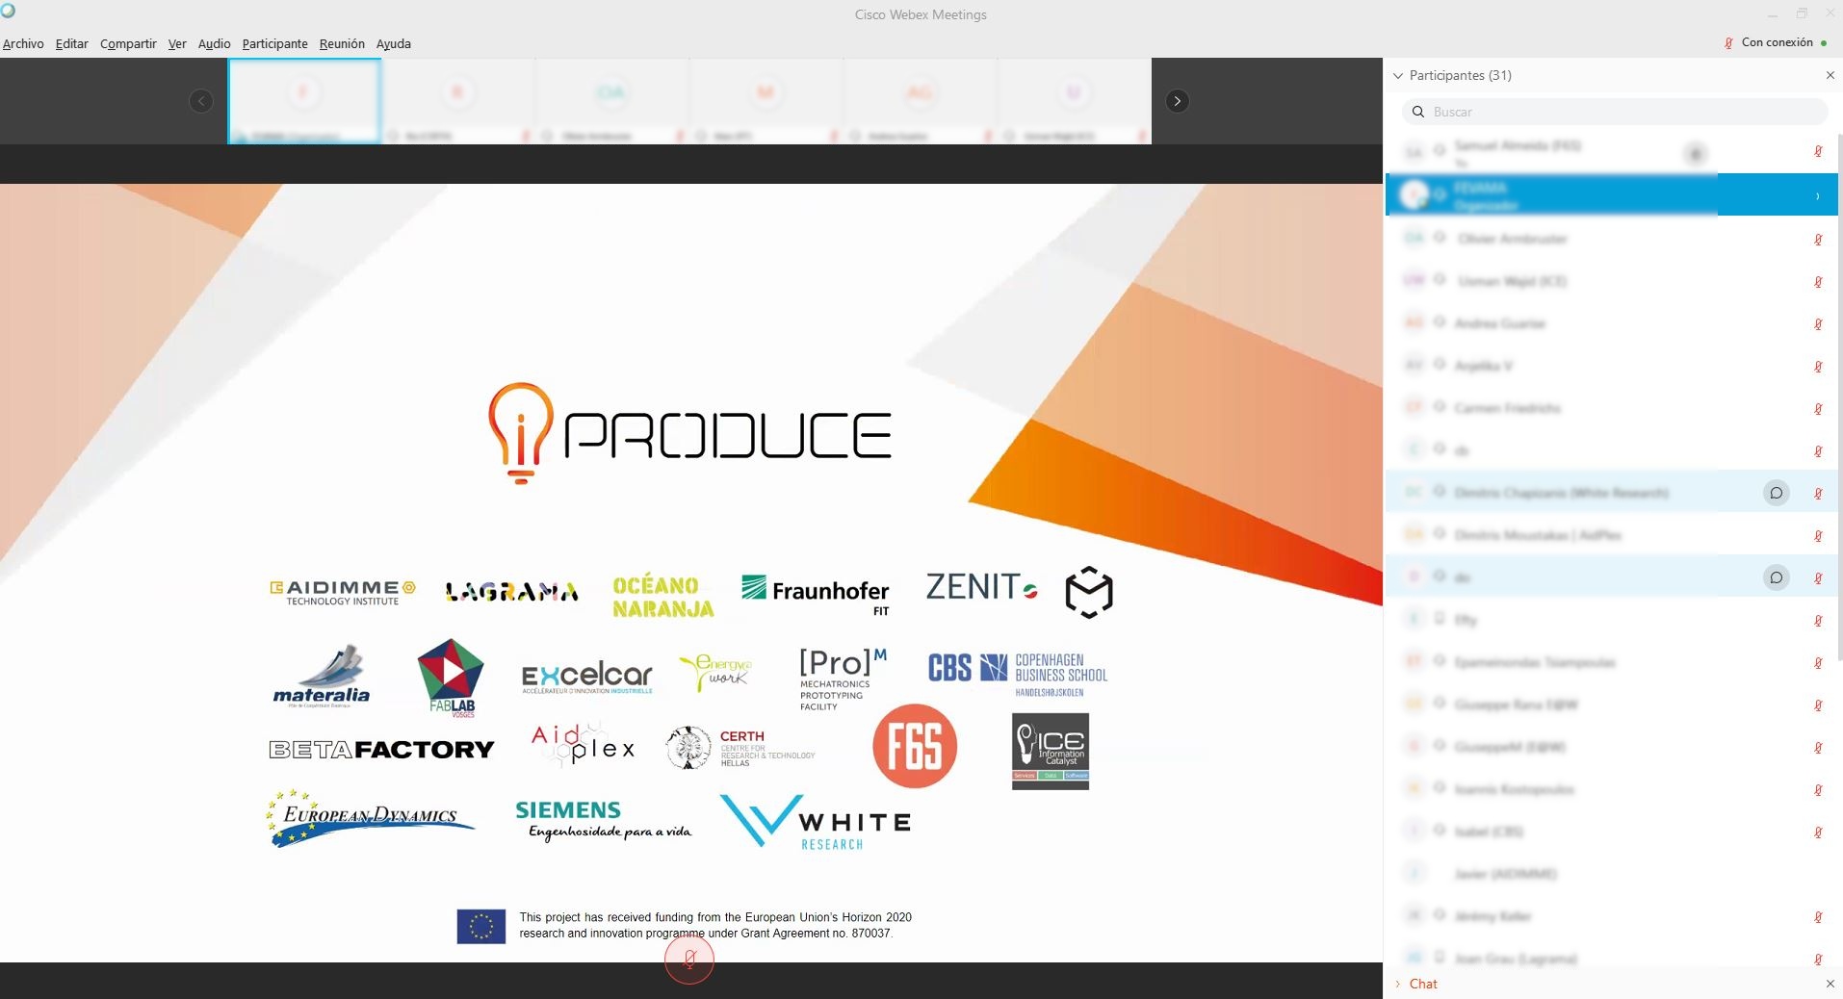The height and width of the screenshot is (999, 1843).
Task: Expand the FEVAMA organizer row chevron
Action: tap(1817, 195)
